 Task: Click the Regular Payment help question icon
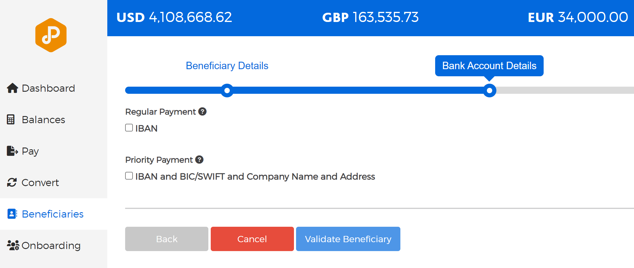pos(202,112)
